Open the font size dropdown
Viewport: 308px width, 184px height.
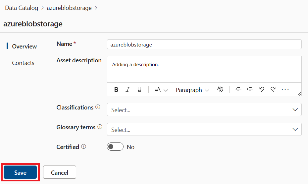click(161, 90)
